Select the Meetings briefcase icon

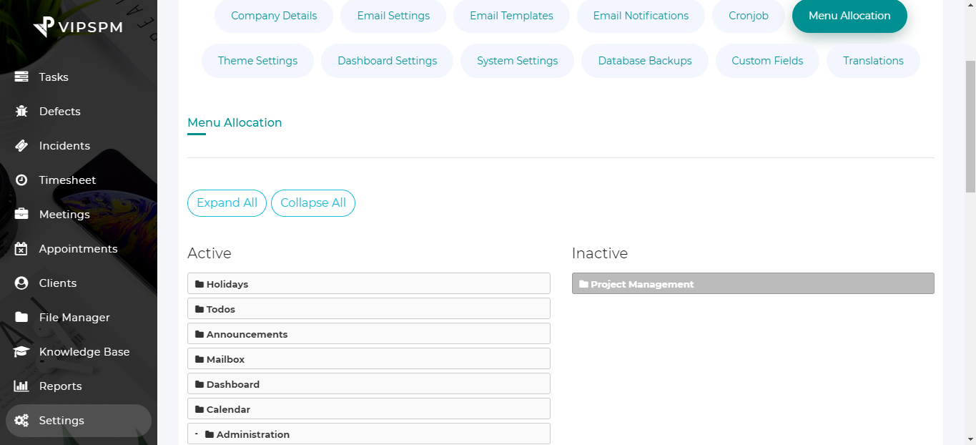point(21,215)
